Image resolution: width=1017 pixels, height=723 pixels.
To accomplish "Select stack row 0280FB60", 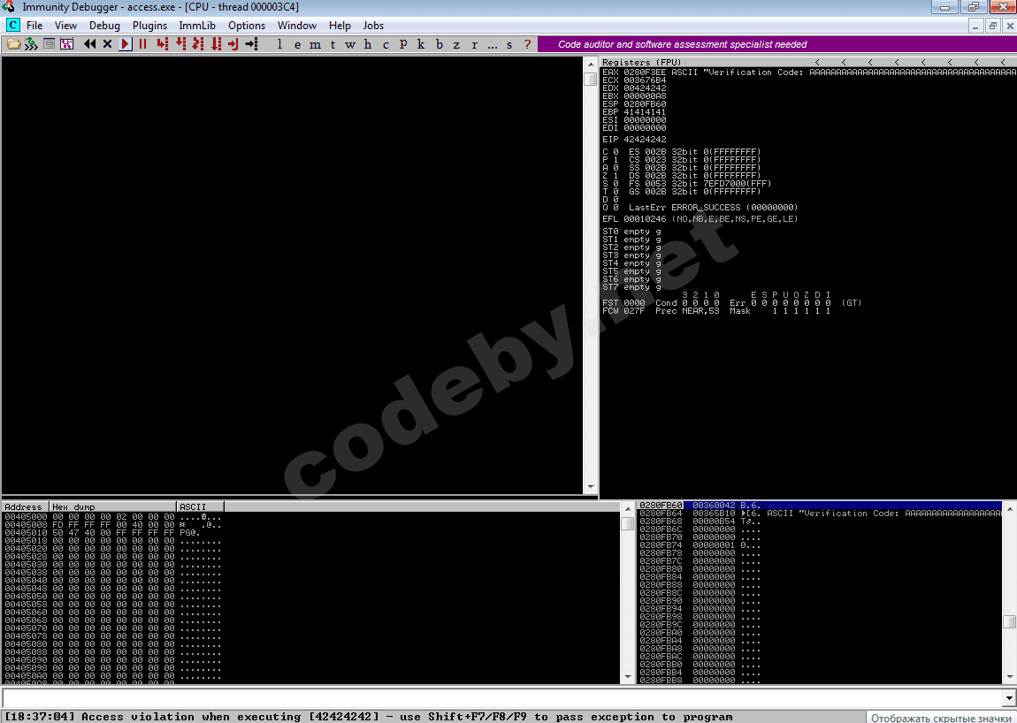I will (x=820, y=505).
